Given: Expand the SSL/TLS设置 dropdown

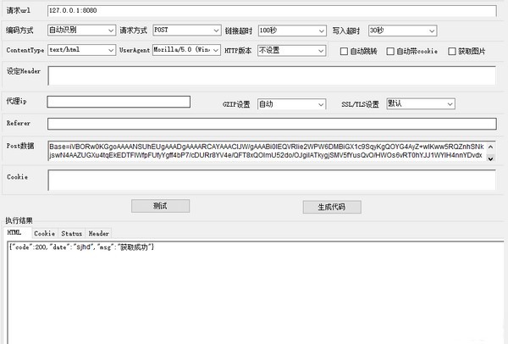Looking at the screenshot, I should click(x=420, y=104).
